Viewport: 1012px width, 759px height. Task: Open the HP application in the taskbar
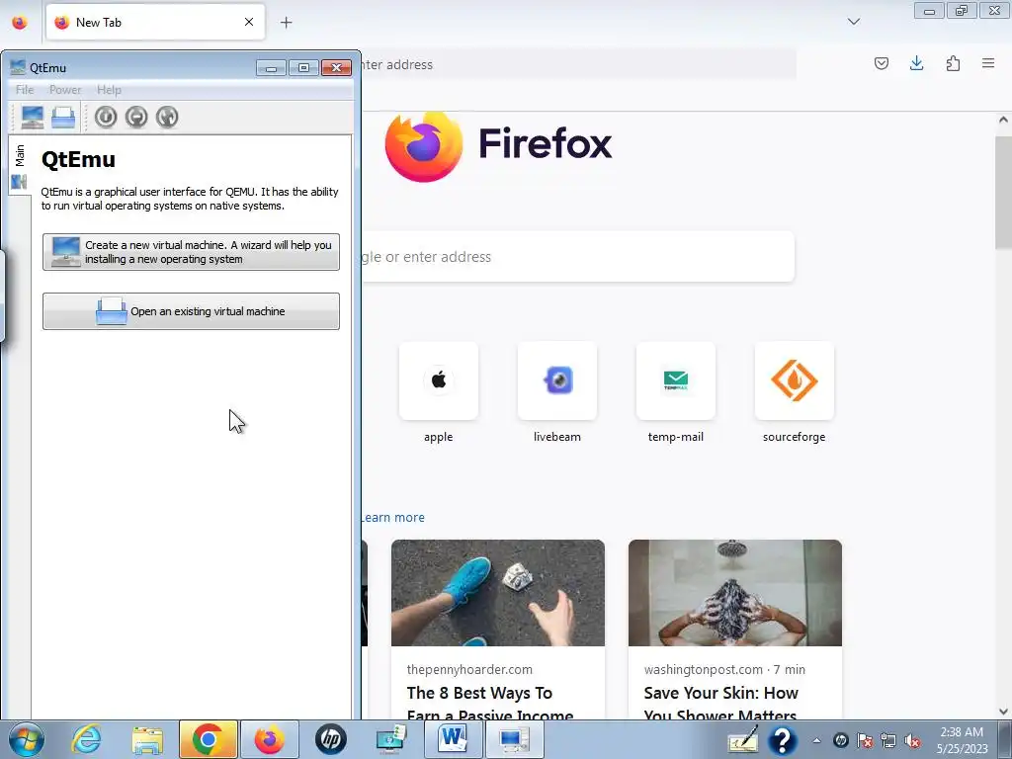[x=331, y=739]
